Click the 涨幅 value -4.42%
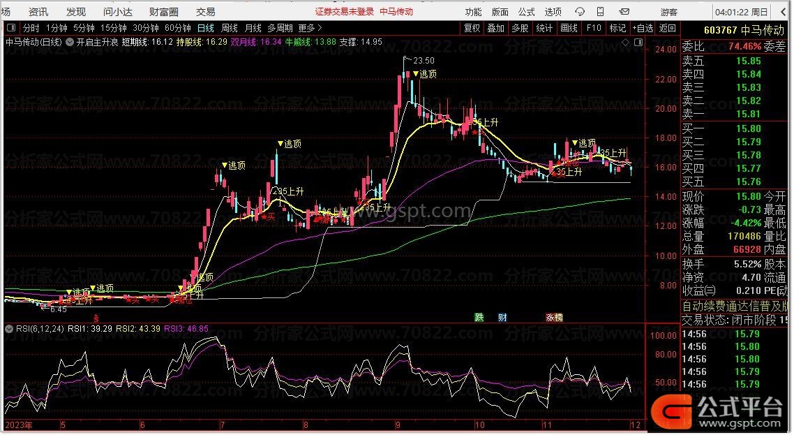The image size is (794, 435). [x=746, y=223]
